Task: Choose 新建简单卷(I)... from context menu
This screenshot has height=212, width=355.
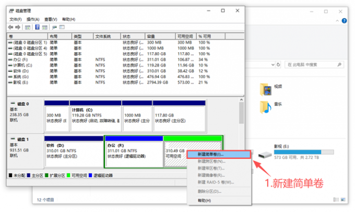Action: pyautogui.click(x=219, y=155)
